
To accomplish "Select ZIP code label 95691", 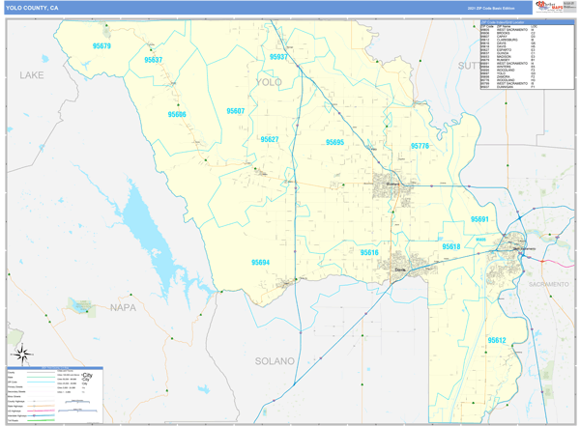I will tap(479, 219).
